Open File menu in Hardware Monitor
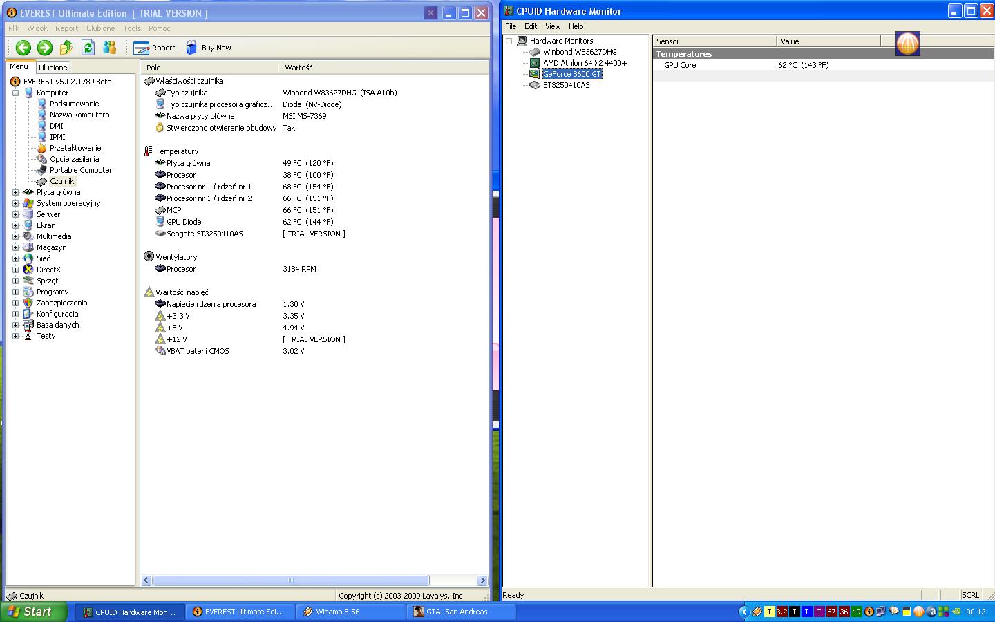995x622 pixels. point(511,26)
